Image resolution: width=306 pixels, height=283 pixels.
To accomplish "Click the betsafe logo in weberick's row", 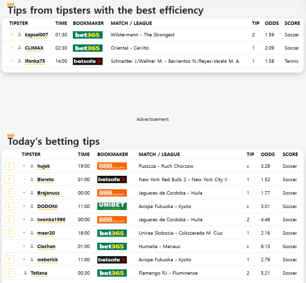I will point(112,260).
